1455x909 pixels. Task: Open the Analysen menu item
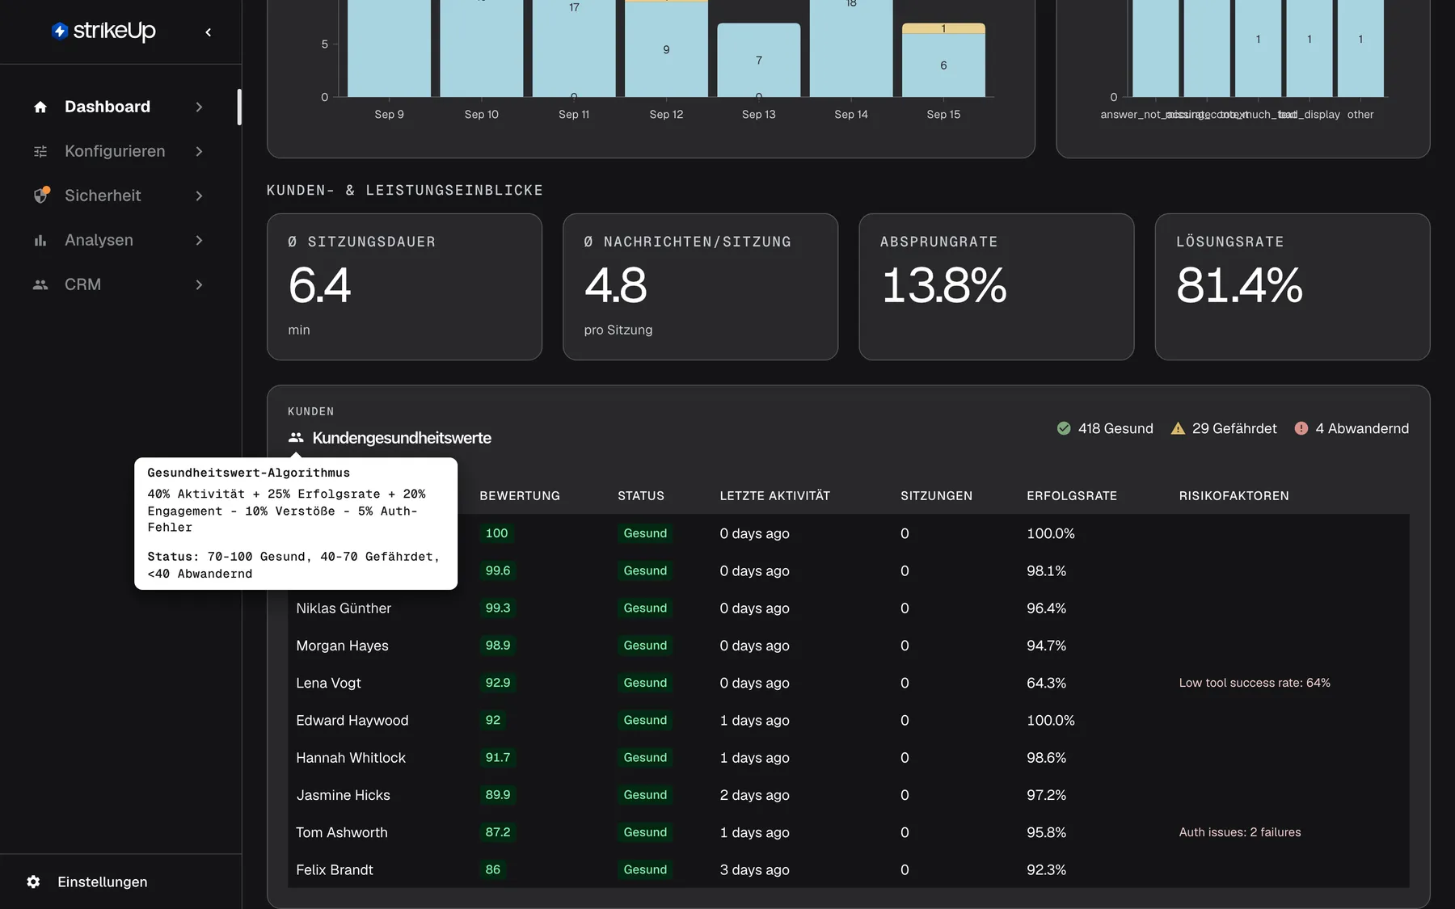119,240
